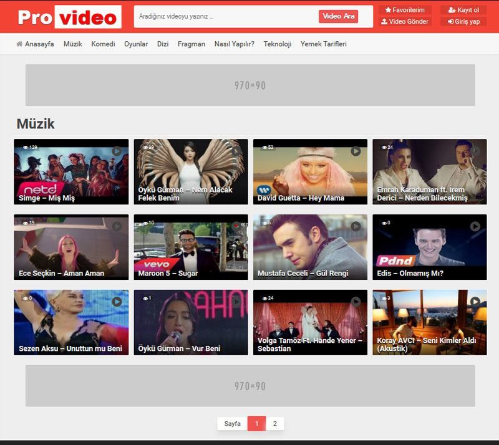499x445 pixels.
Task: Click the Video Ara search button
Action: [338, 16]
